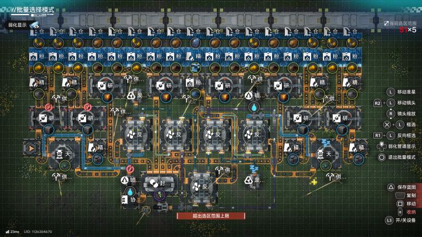Click the 23ms network latency indicator

pos(13,232)
